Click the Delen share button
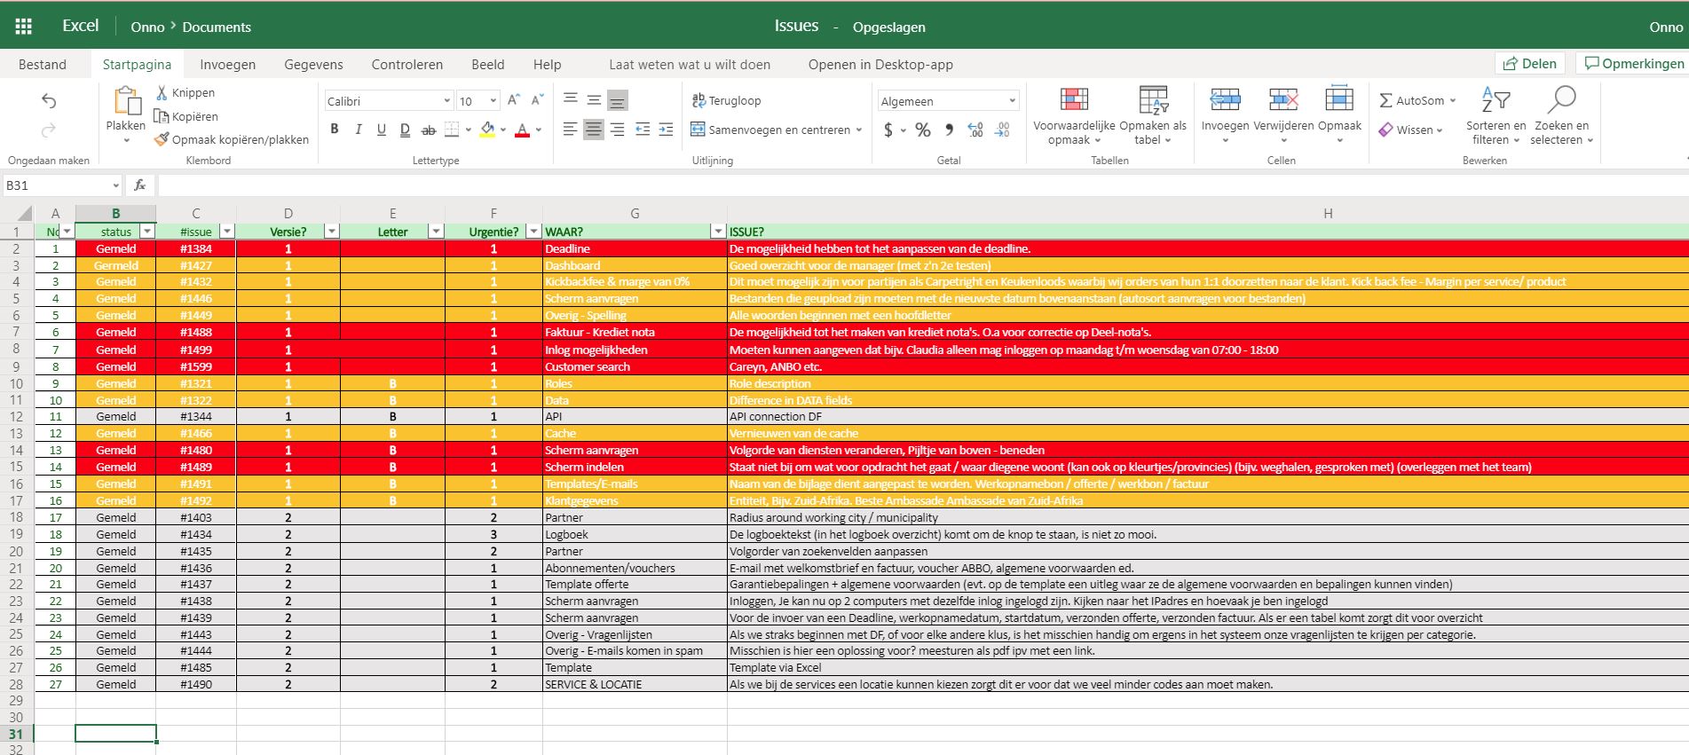1689x755 pixels. (1530, 63)
